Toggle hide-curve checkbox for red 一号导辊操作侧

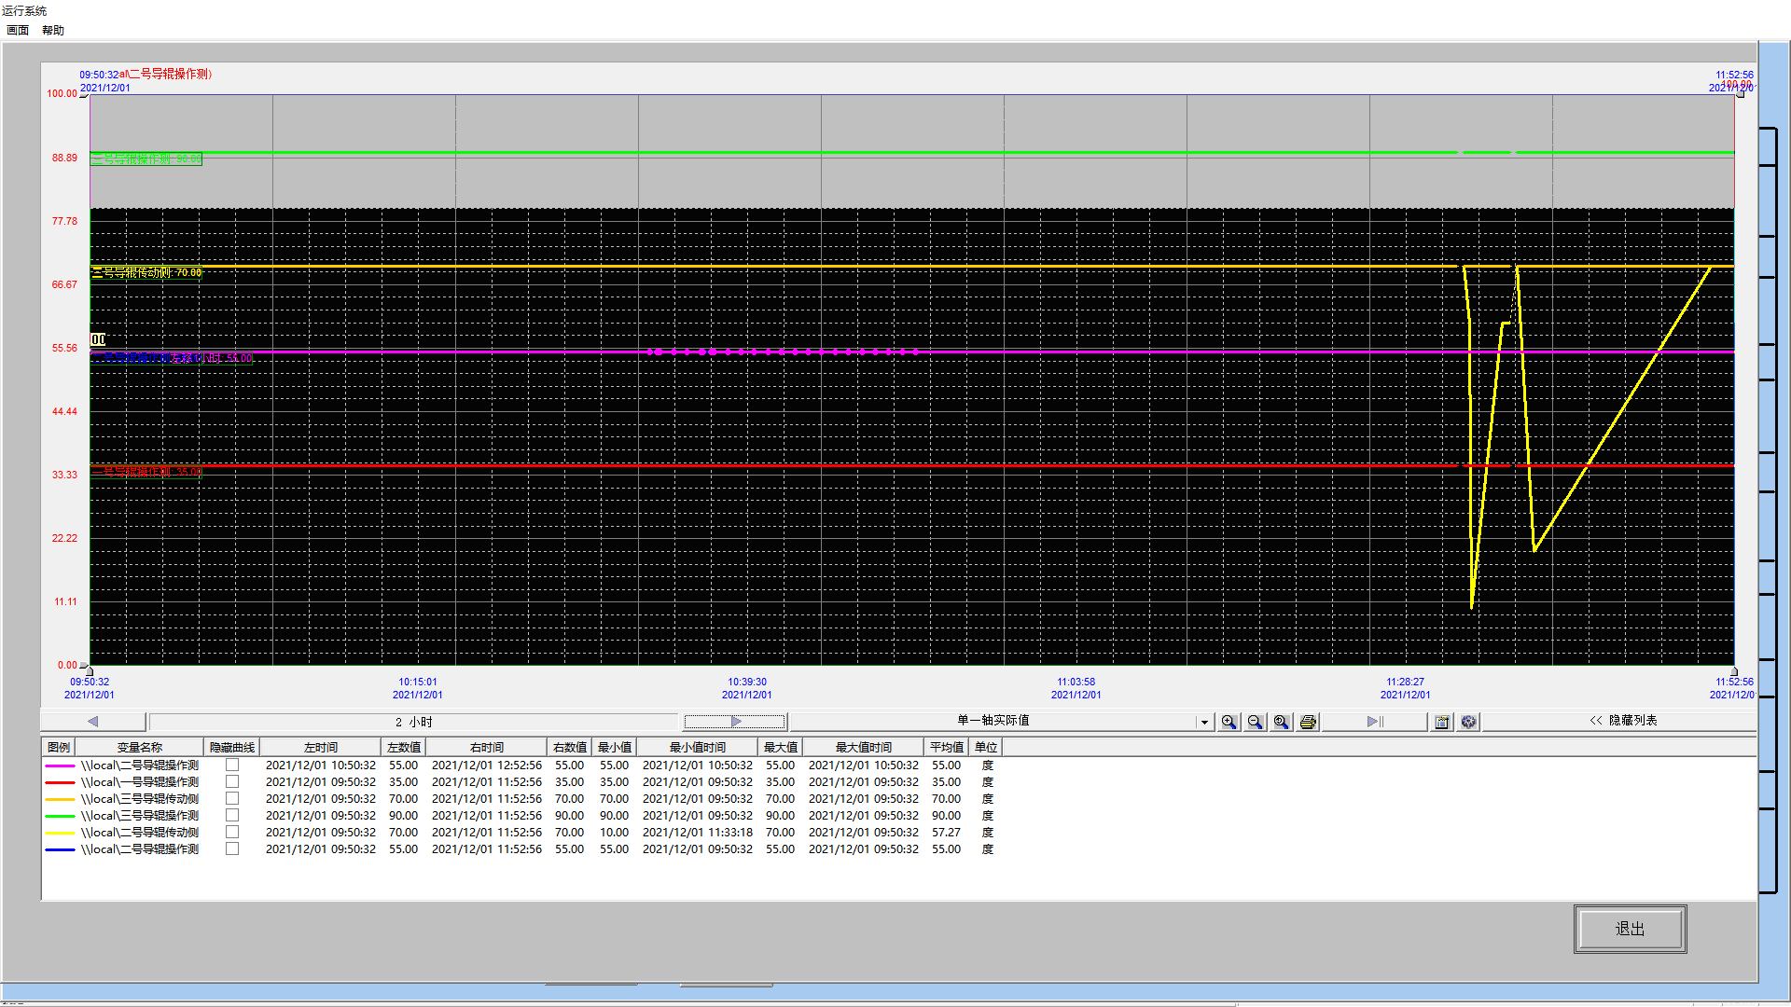[x=232, y=781]
